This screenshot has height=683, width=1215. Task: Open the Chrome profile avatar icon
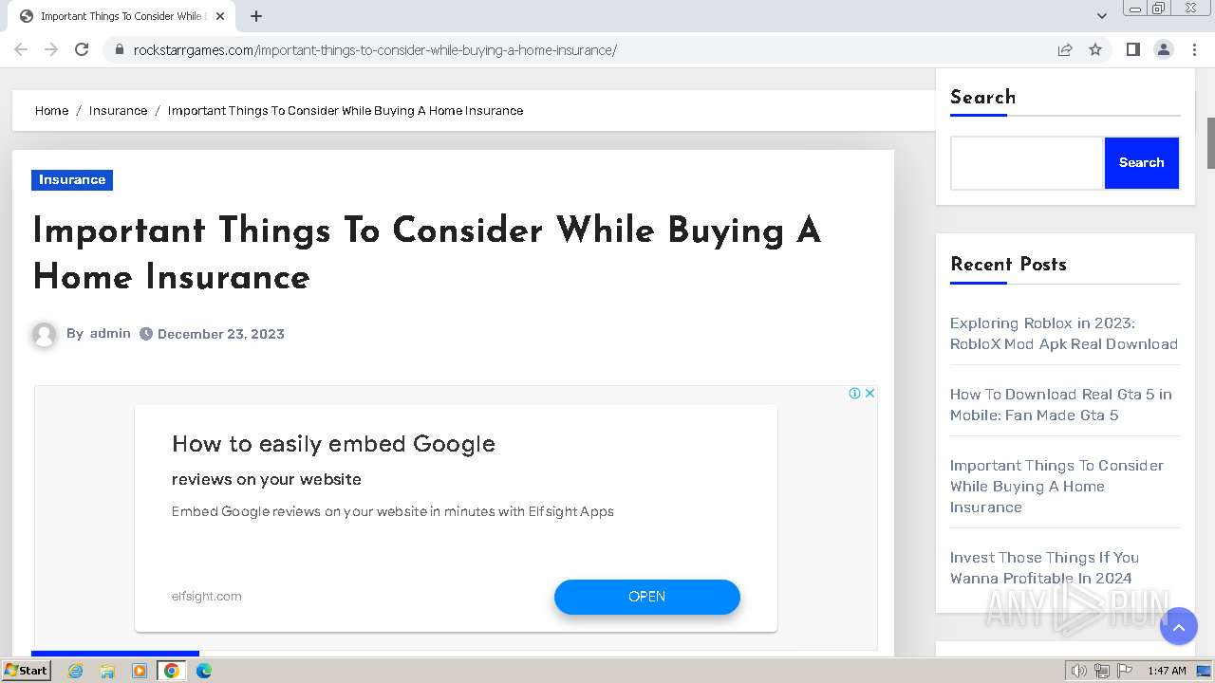pyautogui.click(x=1163, y=49)
